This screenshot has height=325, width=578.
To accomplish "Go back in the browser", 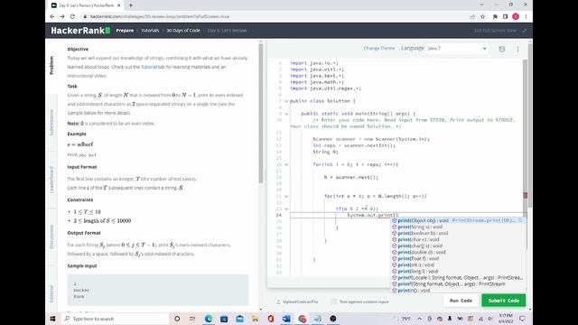I will tap(52, 16).
